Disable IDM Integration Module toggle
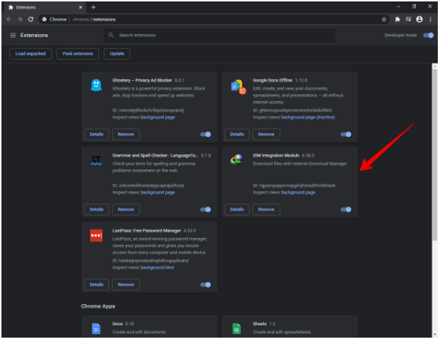The height and width of the screenshot is (342, 440). tap(345, 210)
